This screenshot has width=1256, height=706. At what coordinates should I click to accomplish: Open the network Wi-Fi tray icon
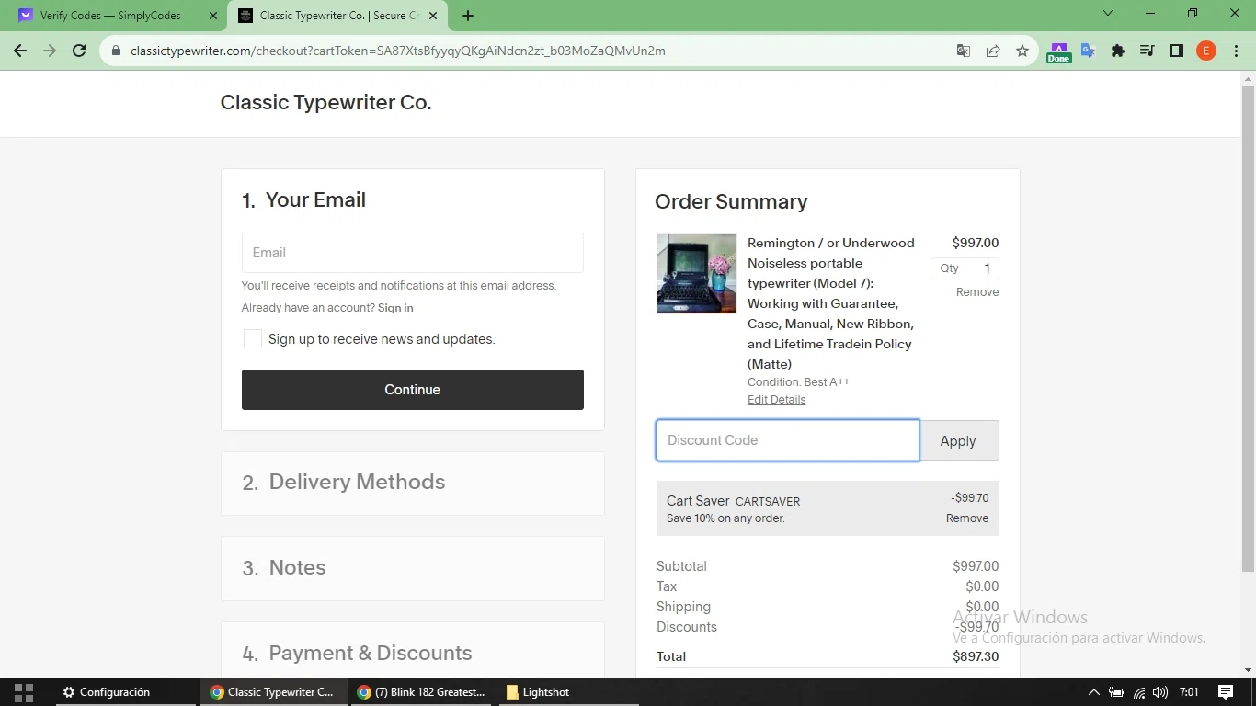pyautogui.click(x=1139, y=692)
